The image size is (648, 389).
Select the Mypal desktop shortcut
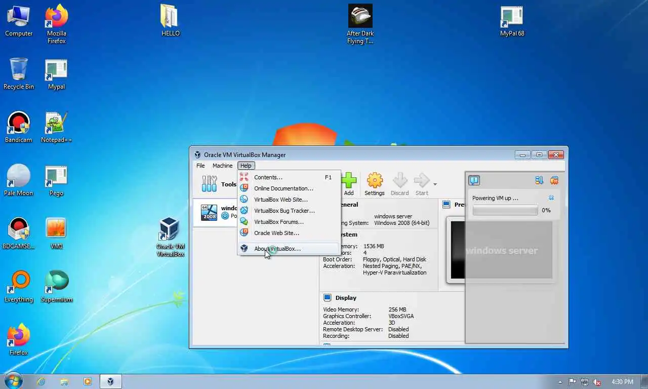pyautogui.click(x=56, y=74)
